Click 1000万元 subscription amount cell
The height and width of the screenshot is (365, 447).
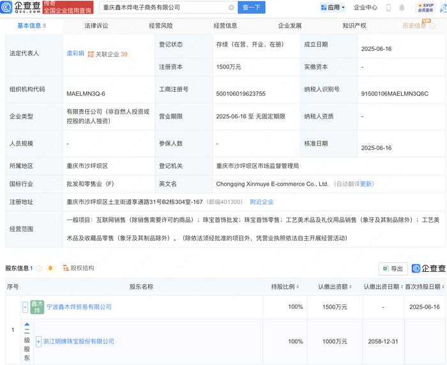[x=335, y=341]
